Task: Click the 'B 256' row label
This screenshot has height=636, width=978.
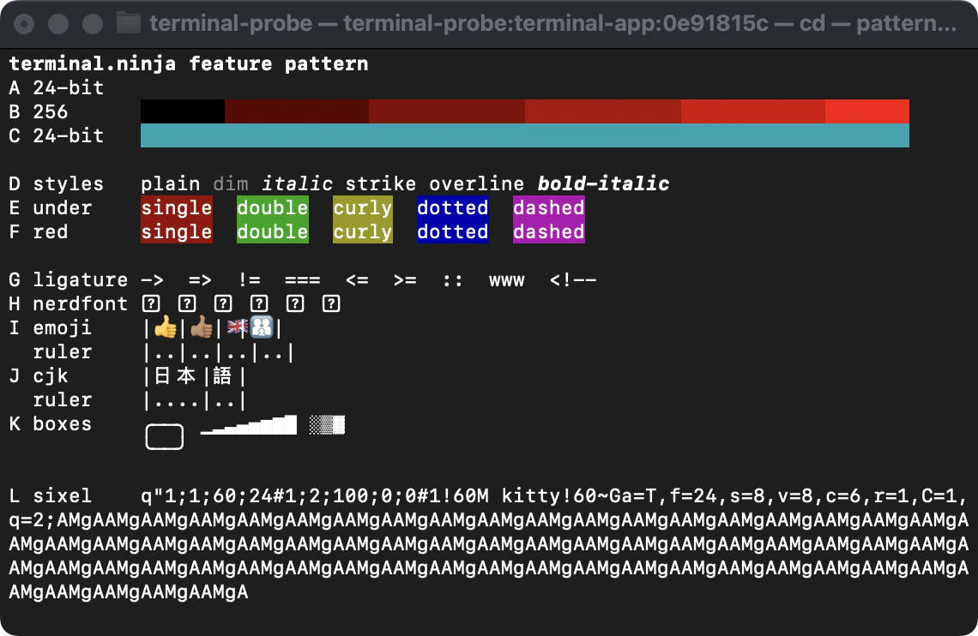Action: [x=38, y=111]
